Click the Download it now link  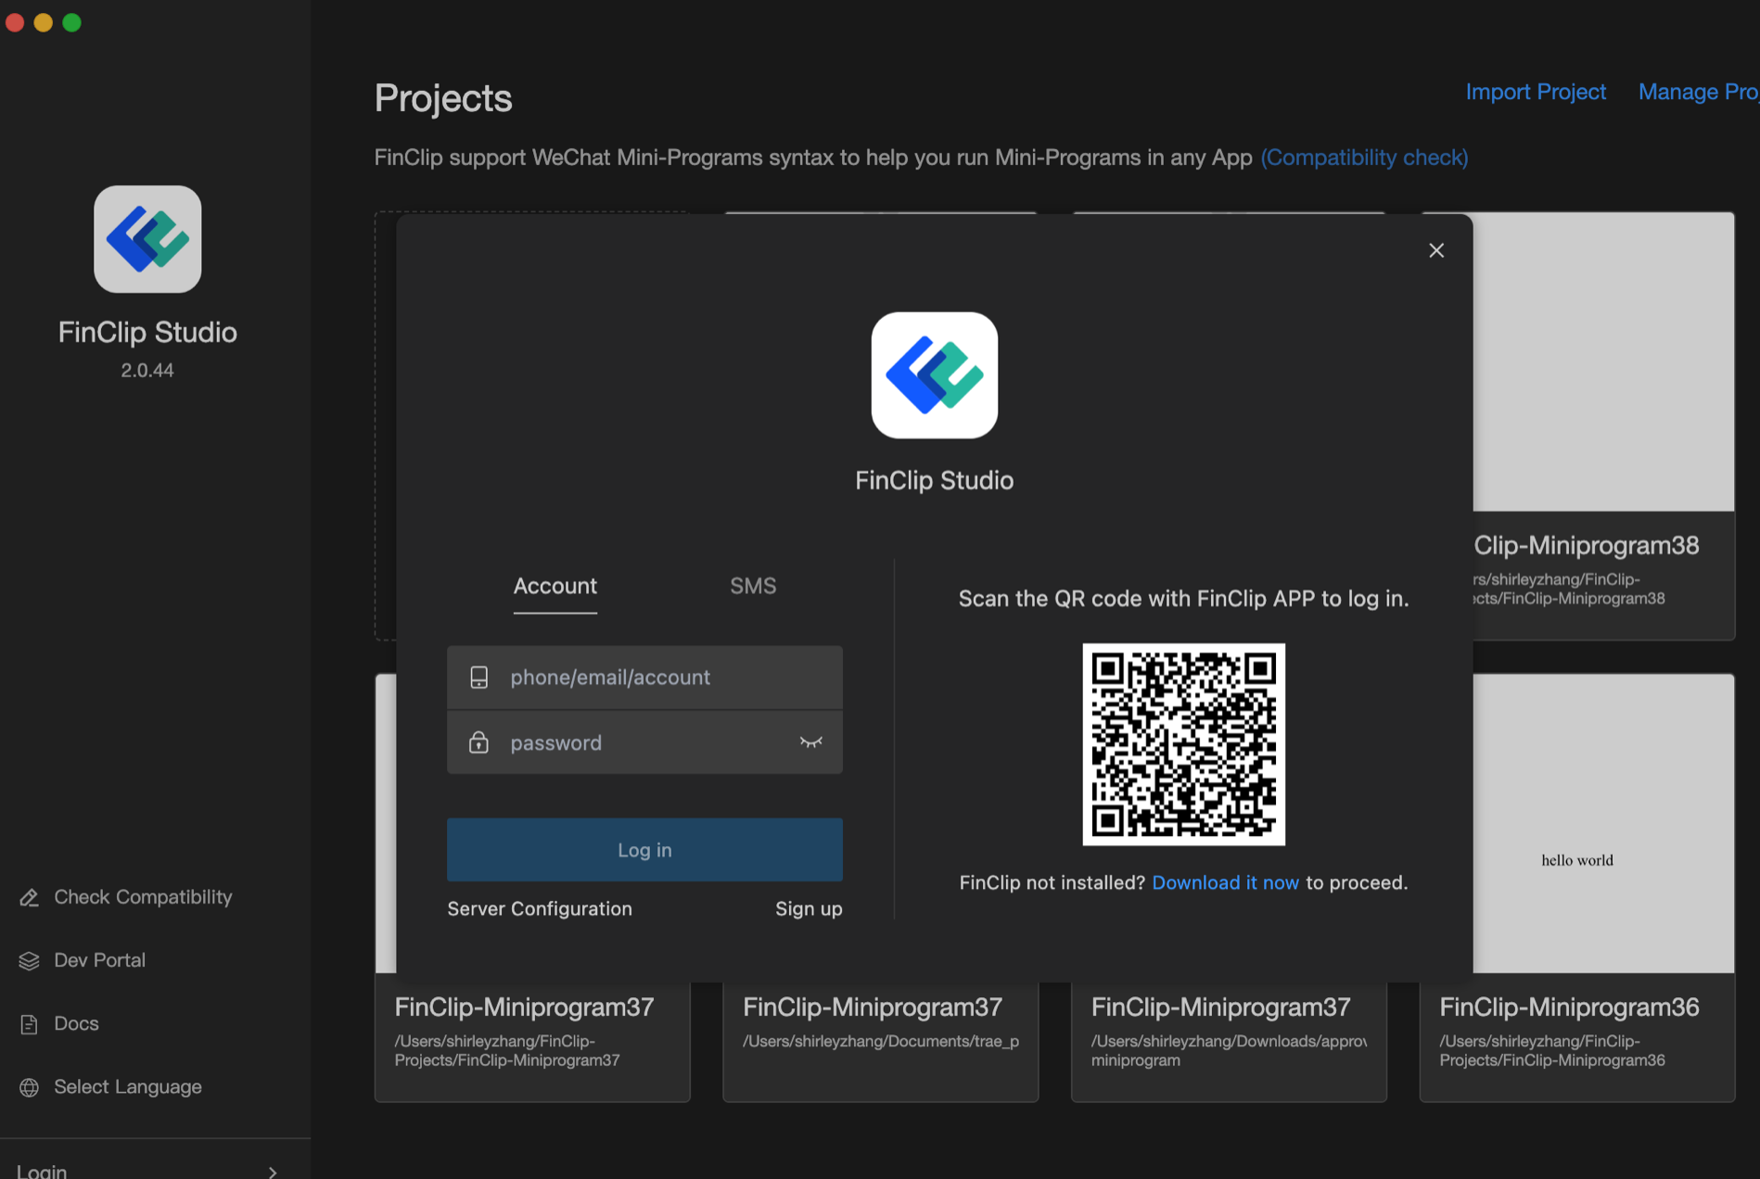pyautogui.click(x=1225, y=882)
